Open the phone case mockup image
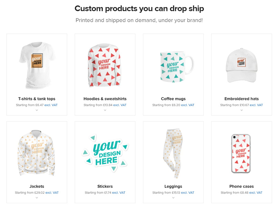Image resolution: width=279 pixels, height=207 pixels. [241, 153]
